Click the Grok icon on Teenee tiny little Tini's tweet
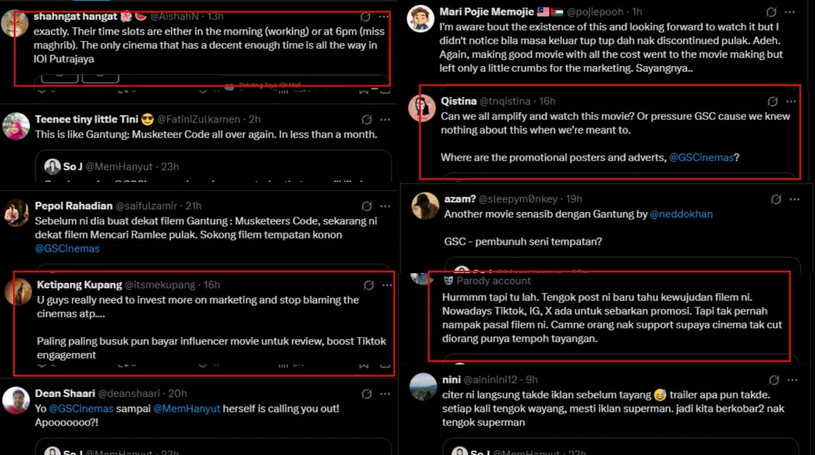Image resolution: width=815 pixels, height=455 pixels. pyautogui.click(x=367, y=119)
